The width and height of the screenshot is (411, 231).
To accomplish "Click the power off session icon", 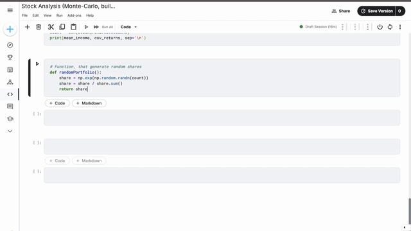I will coord(380,27).
